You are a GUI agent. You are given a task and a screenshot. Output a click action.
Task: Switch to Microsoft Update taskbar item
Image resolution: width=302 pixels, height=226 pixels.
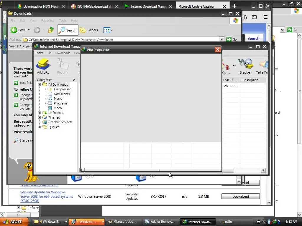pos(124,222)
